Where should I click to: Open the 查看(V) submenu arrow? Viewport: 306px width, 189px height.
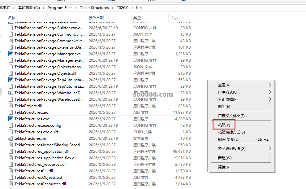270,85
